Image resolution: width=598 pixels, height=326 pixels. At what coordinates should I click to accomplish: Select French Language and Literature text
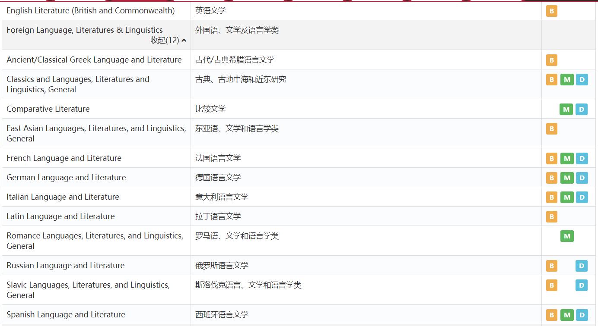point(64,158)
